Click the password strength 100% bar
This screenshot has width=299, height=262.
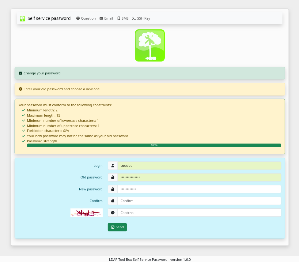(x=154, y=145)
